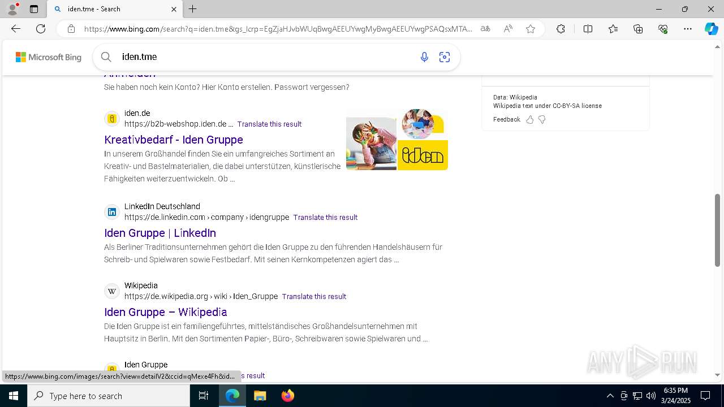Click the scrollbar down arrow
The height and width of the screenshot is (407, 724).
click(718, 375)
